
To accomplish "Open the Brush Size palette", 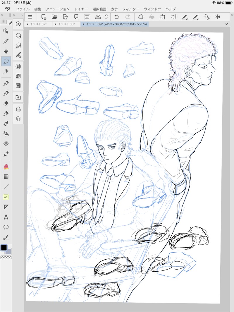I will click(x=18, y=55).
